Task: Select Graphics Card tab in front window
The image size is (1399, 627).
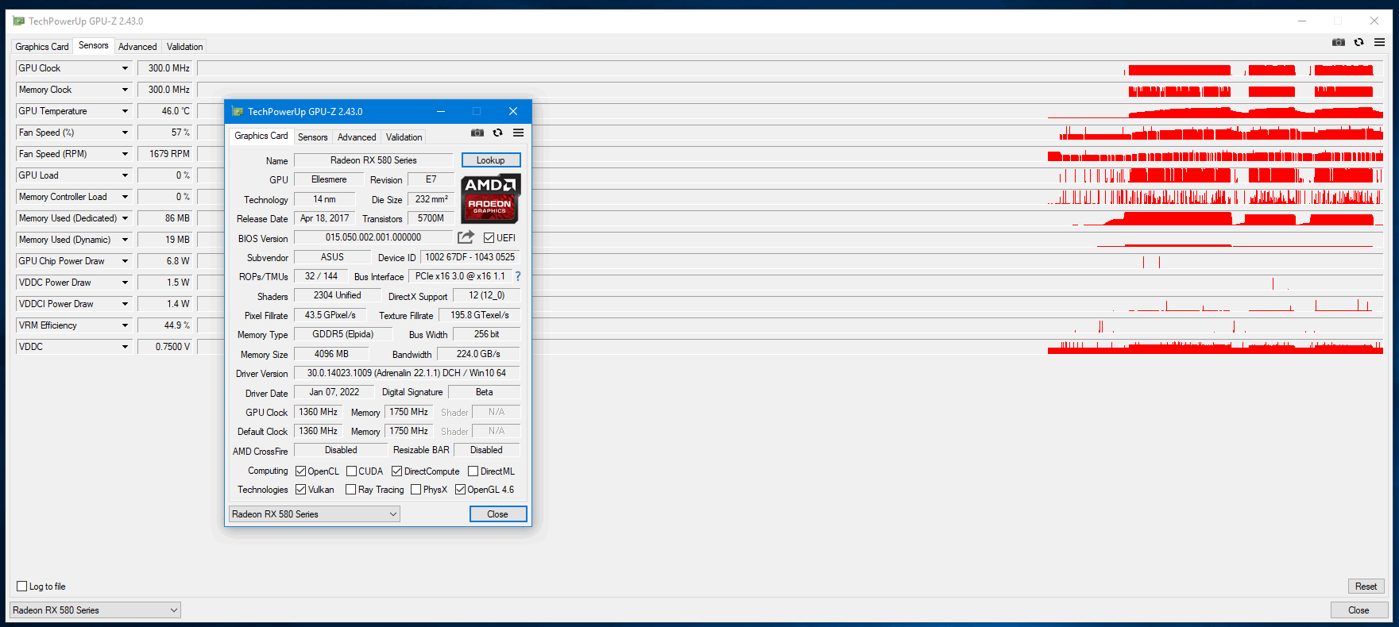Action: pyautogui.click(x=261, y=136)
